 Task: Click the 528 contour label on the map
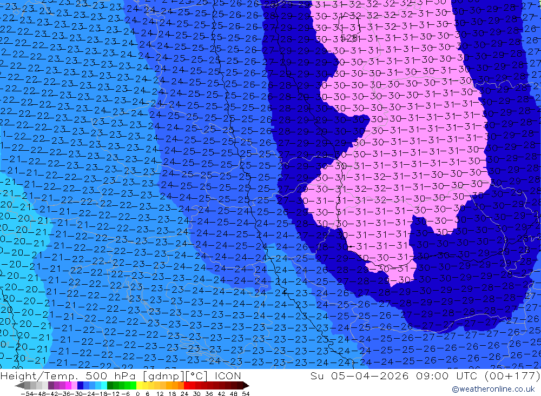348,38
